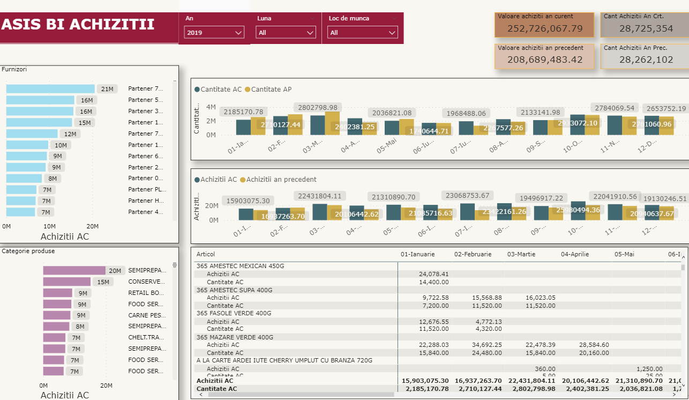Select the 21M top supplier bar
The width and height of the screenshot is (689, 400).
click(50, 89)
